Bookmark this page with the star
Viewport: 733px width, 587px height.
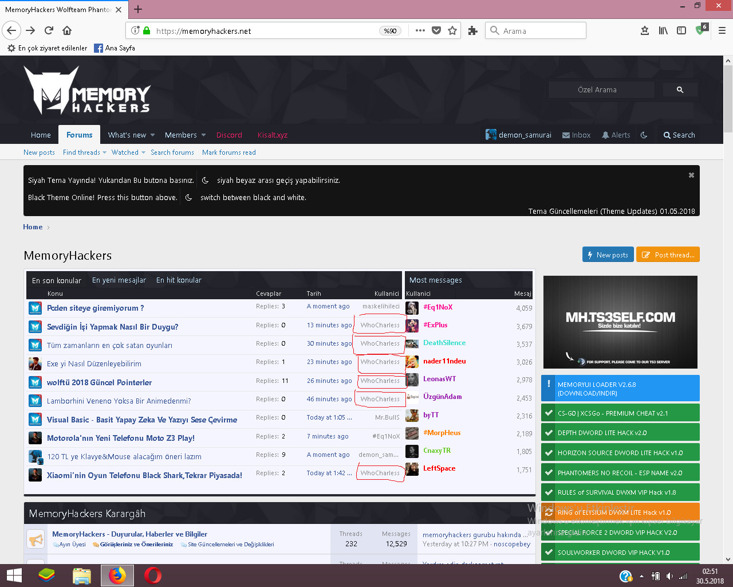(x=452, y=30)
